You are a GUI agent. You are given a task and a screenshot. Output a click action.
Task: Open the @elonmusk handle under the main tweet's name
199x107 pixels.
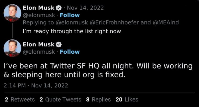pyautogui.click(x=39, y=52)
